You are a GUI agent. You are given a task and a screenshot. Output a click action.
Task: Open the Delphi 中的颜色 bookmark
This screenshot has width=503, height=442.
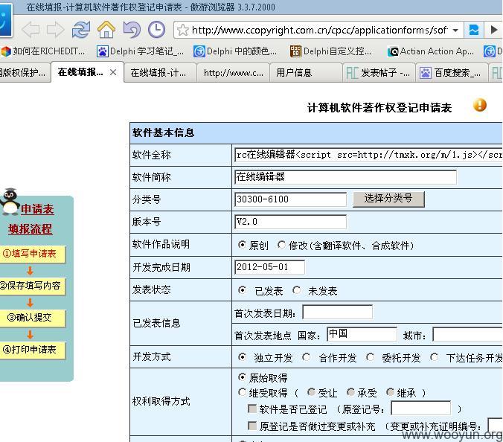click(x=235, y=51)
